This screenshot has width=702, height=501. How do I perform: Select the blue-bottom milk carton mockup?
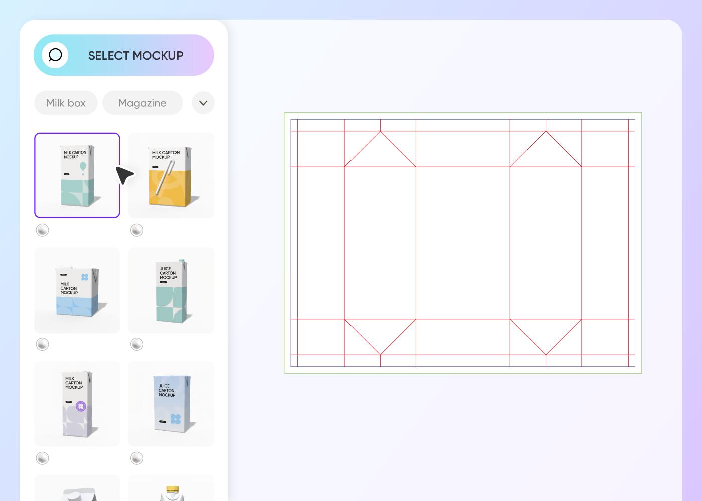pyautogui.click(x=77, y=290)
